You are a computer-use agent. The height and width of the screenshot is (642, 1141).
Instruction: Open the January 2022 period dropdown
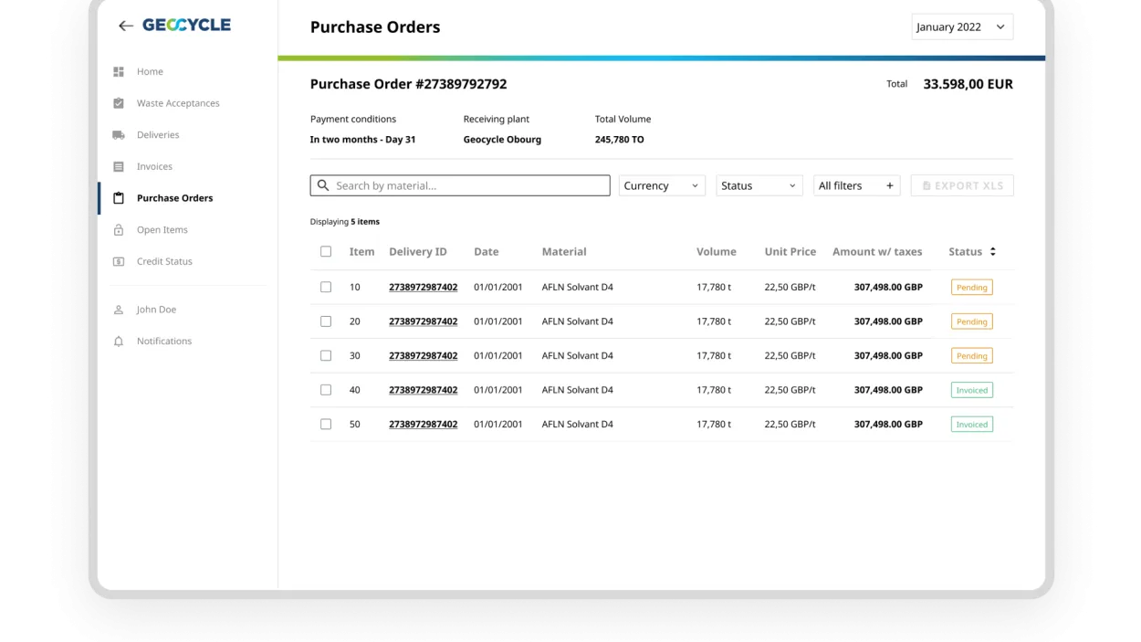961,27
